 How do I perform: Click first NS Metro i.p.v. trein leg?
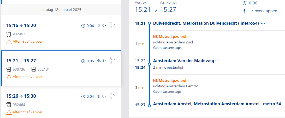tap(171, 37)
